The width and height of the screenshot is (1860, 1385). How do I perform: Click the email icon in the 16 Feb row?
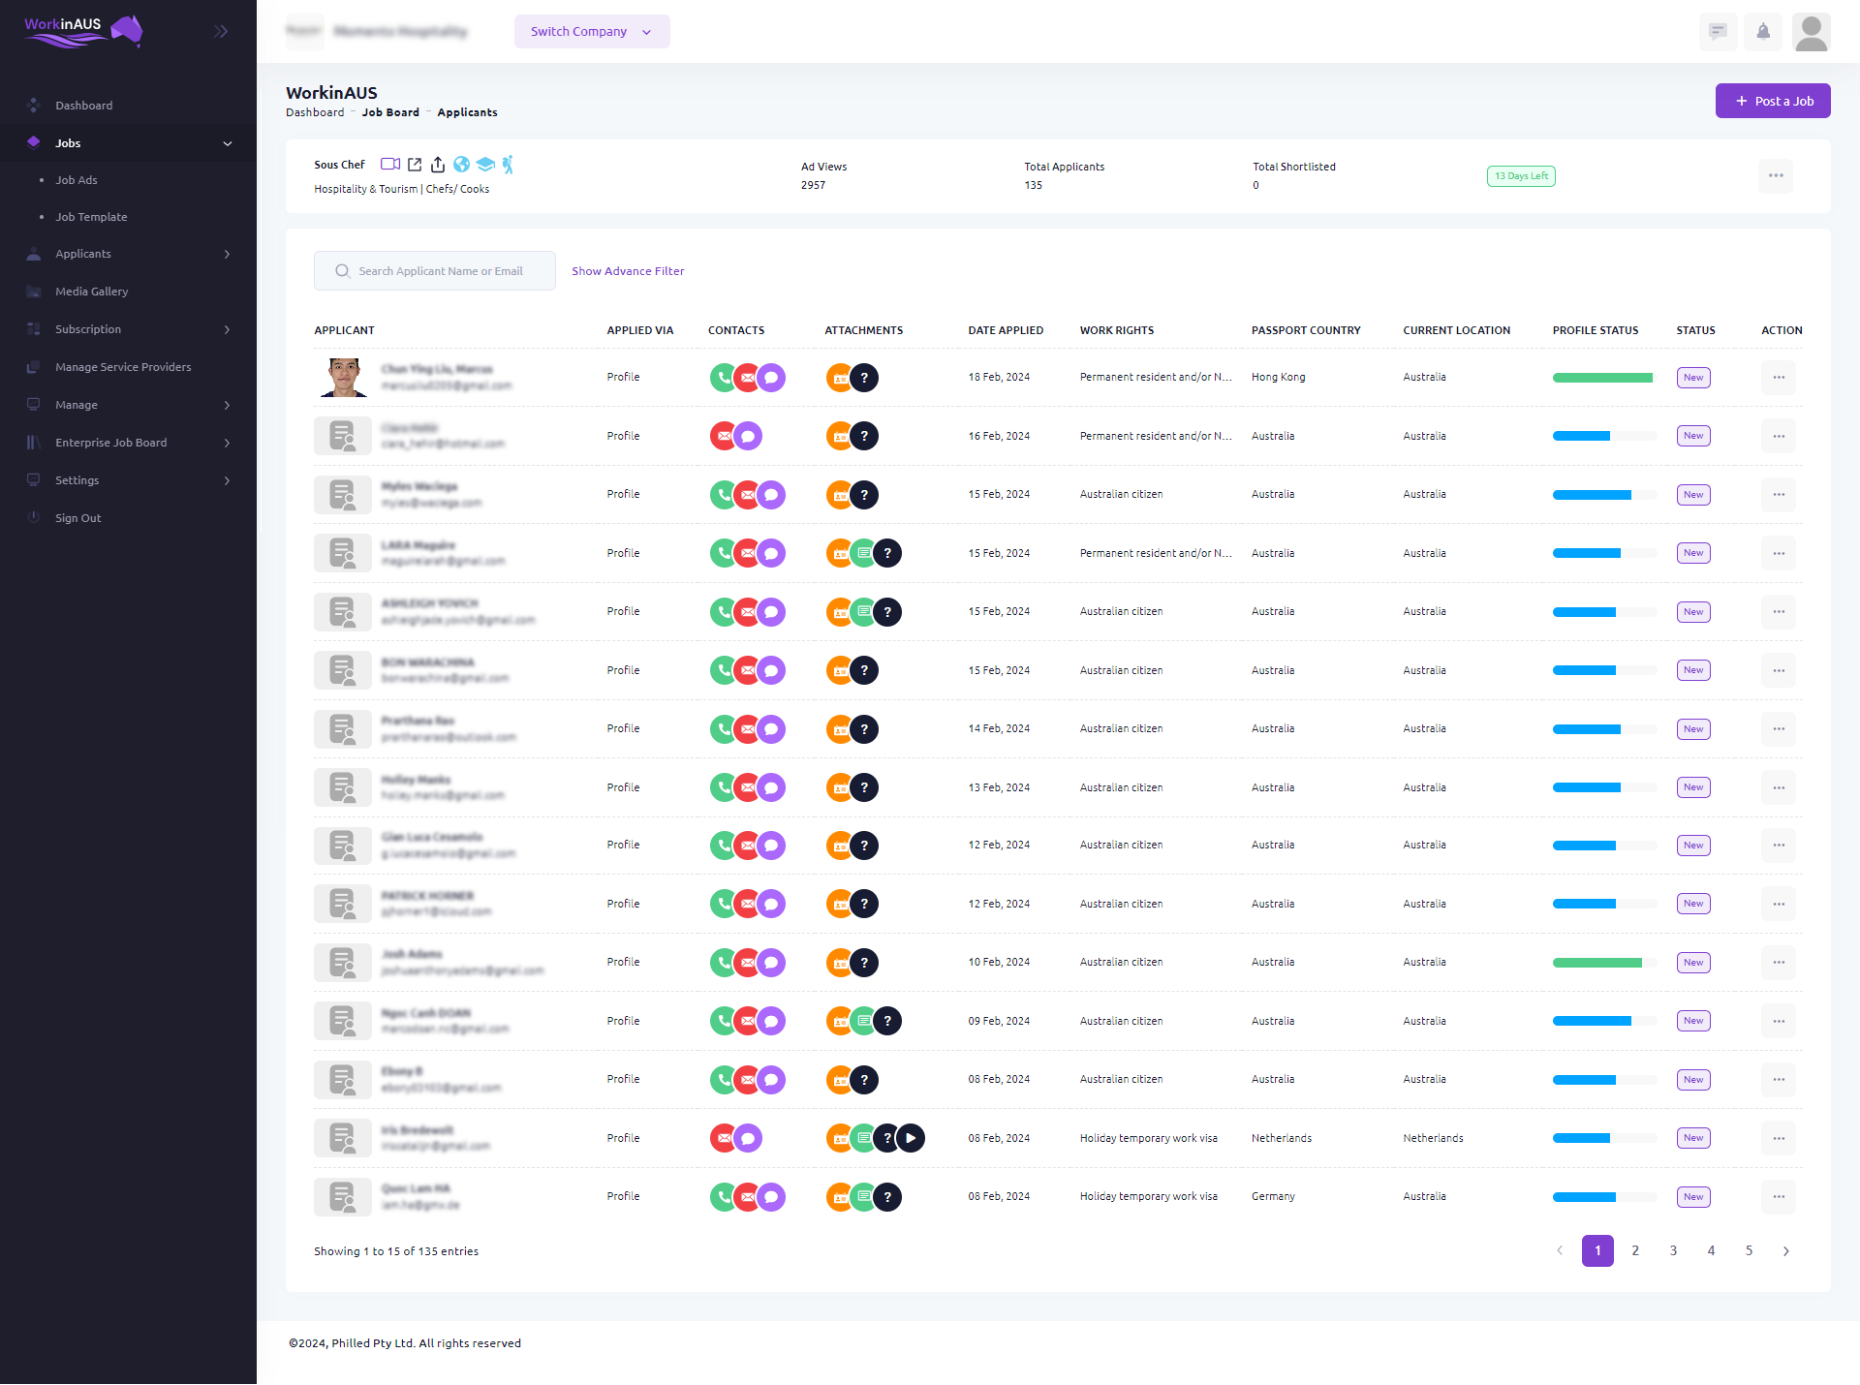tap(724, 436)
